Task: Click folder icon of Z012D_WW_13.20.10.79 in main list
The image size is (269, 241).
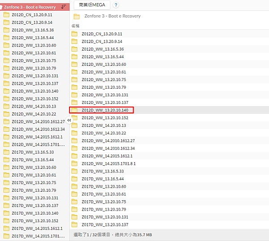Action: [x=74, y=87]
